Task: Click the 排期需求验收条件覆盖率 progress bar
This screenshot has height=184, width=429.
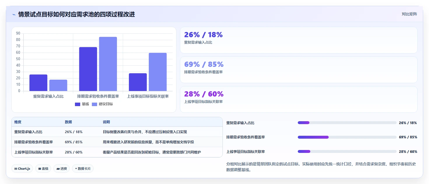Action: 347,137
